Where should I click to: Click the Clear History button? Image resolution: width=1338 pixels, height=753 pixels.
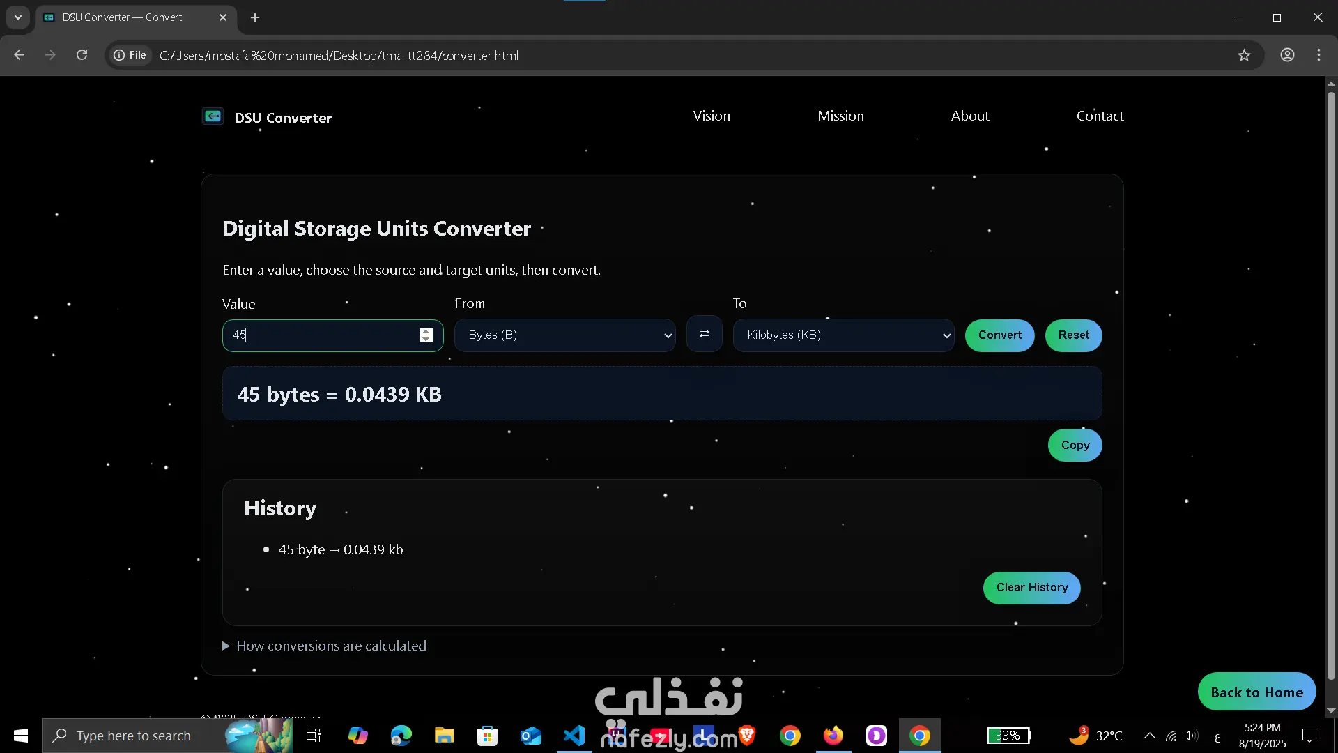(x=1031, y=588)
